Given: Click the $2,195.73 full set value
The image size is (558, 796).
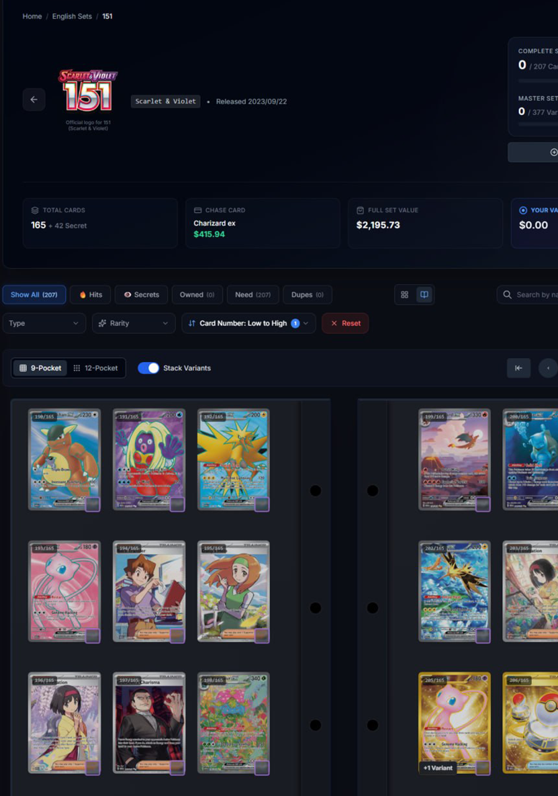Looking at the screenshot, I should point(378,225).
